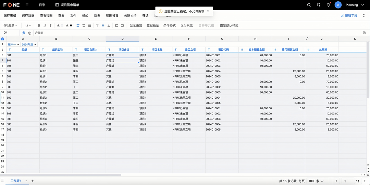The height and width of the screenshot is (185, 370).
Task: Open the 保存数据 menu
Action: [28, 15]
